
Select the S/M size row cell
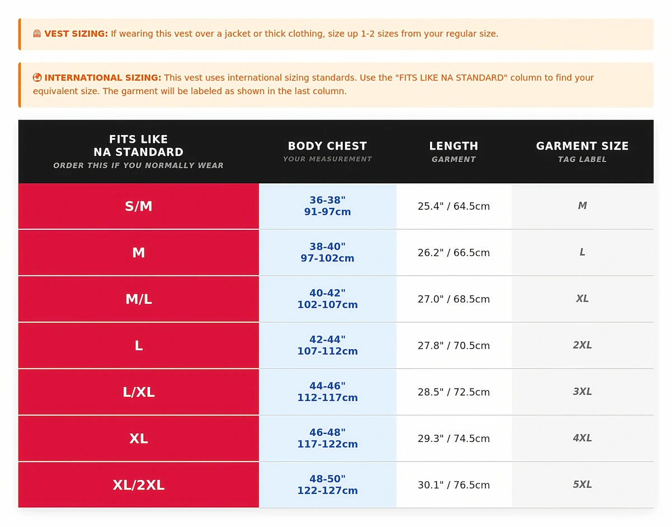(138, 206)
